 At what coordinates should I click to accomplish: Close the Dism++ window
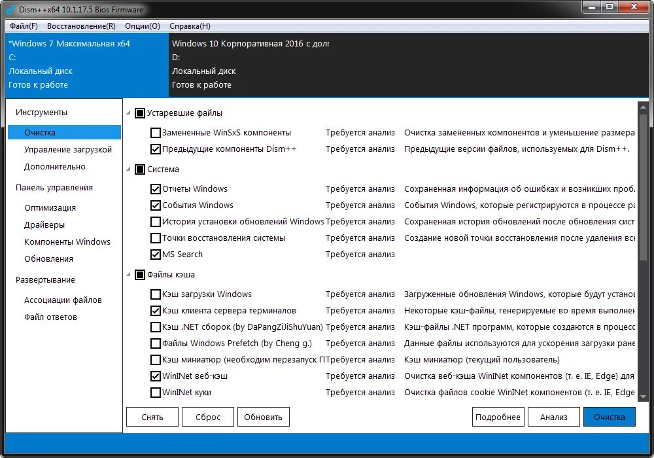pyautogui.click(x=634, y=7)
